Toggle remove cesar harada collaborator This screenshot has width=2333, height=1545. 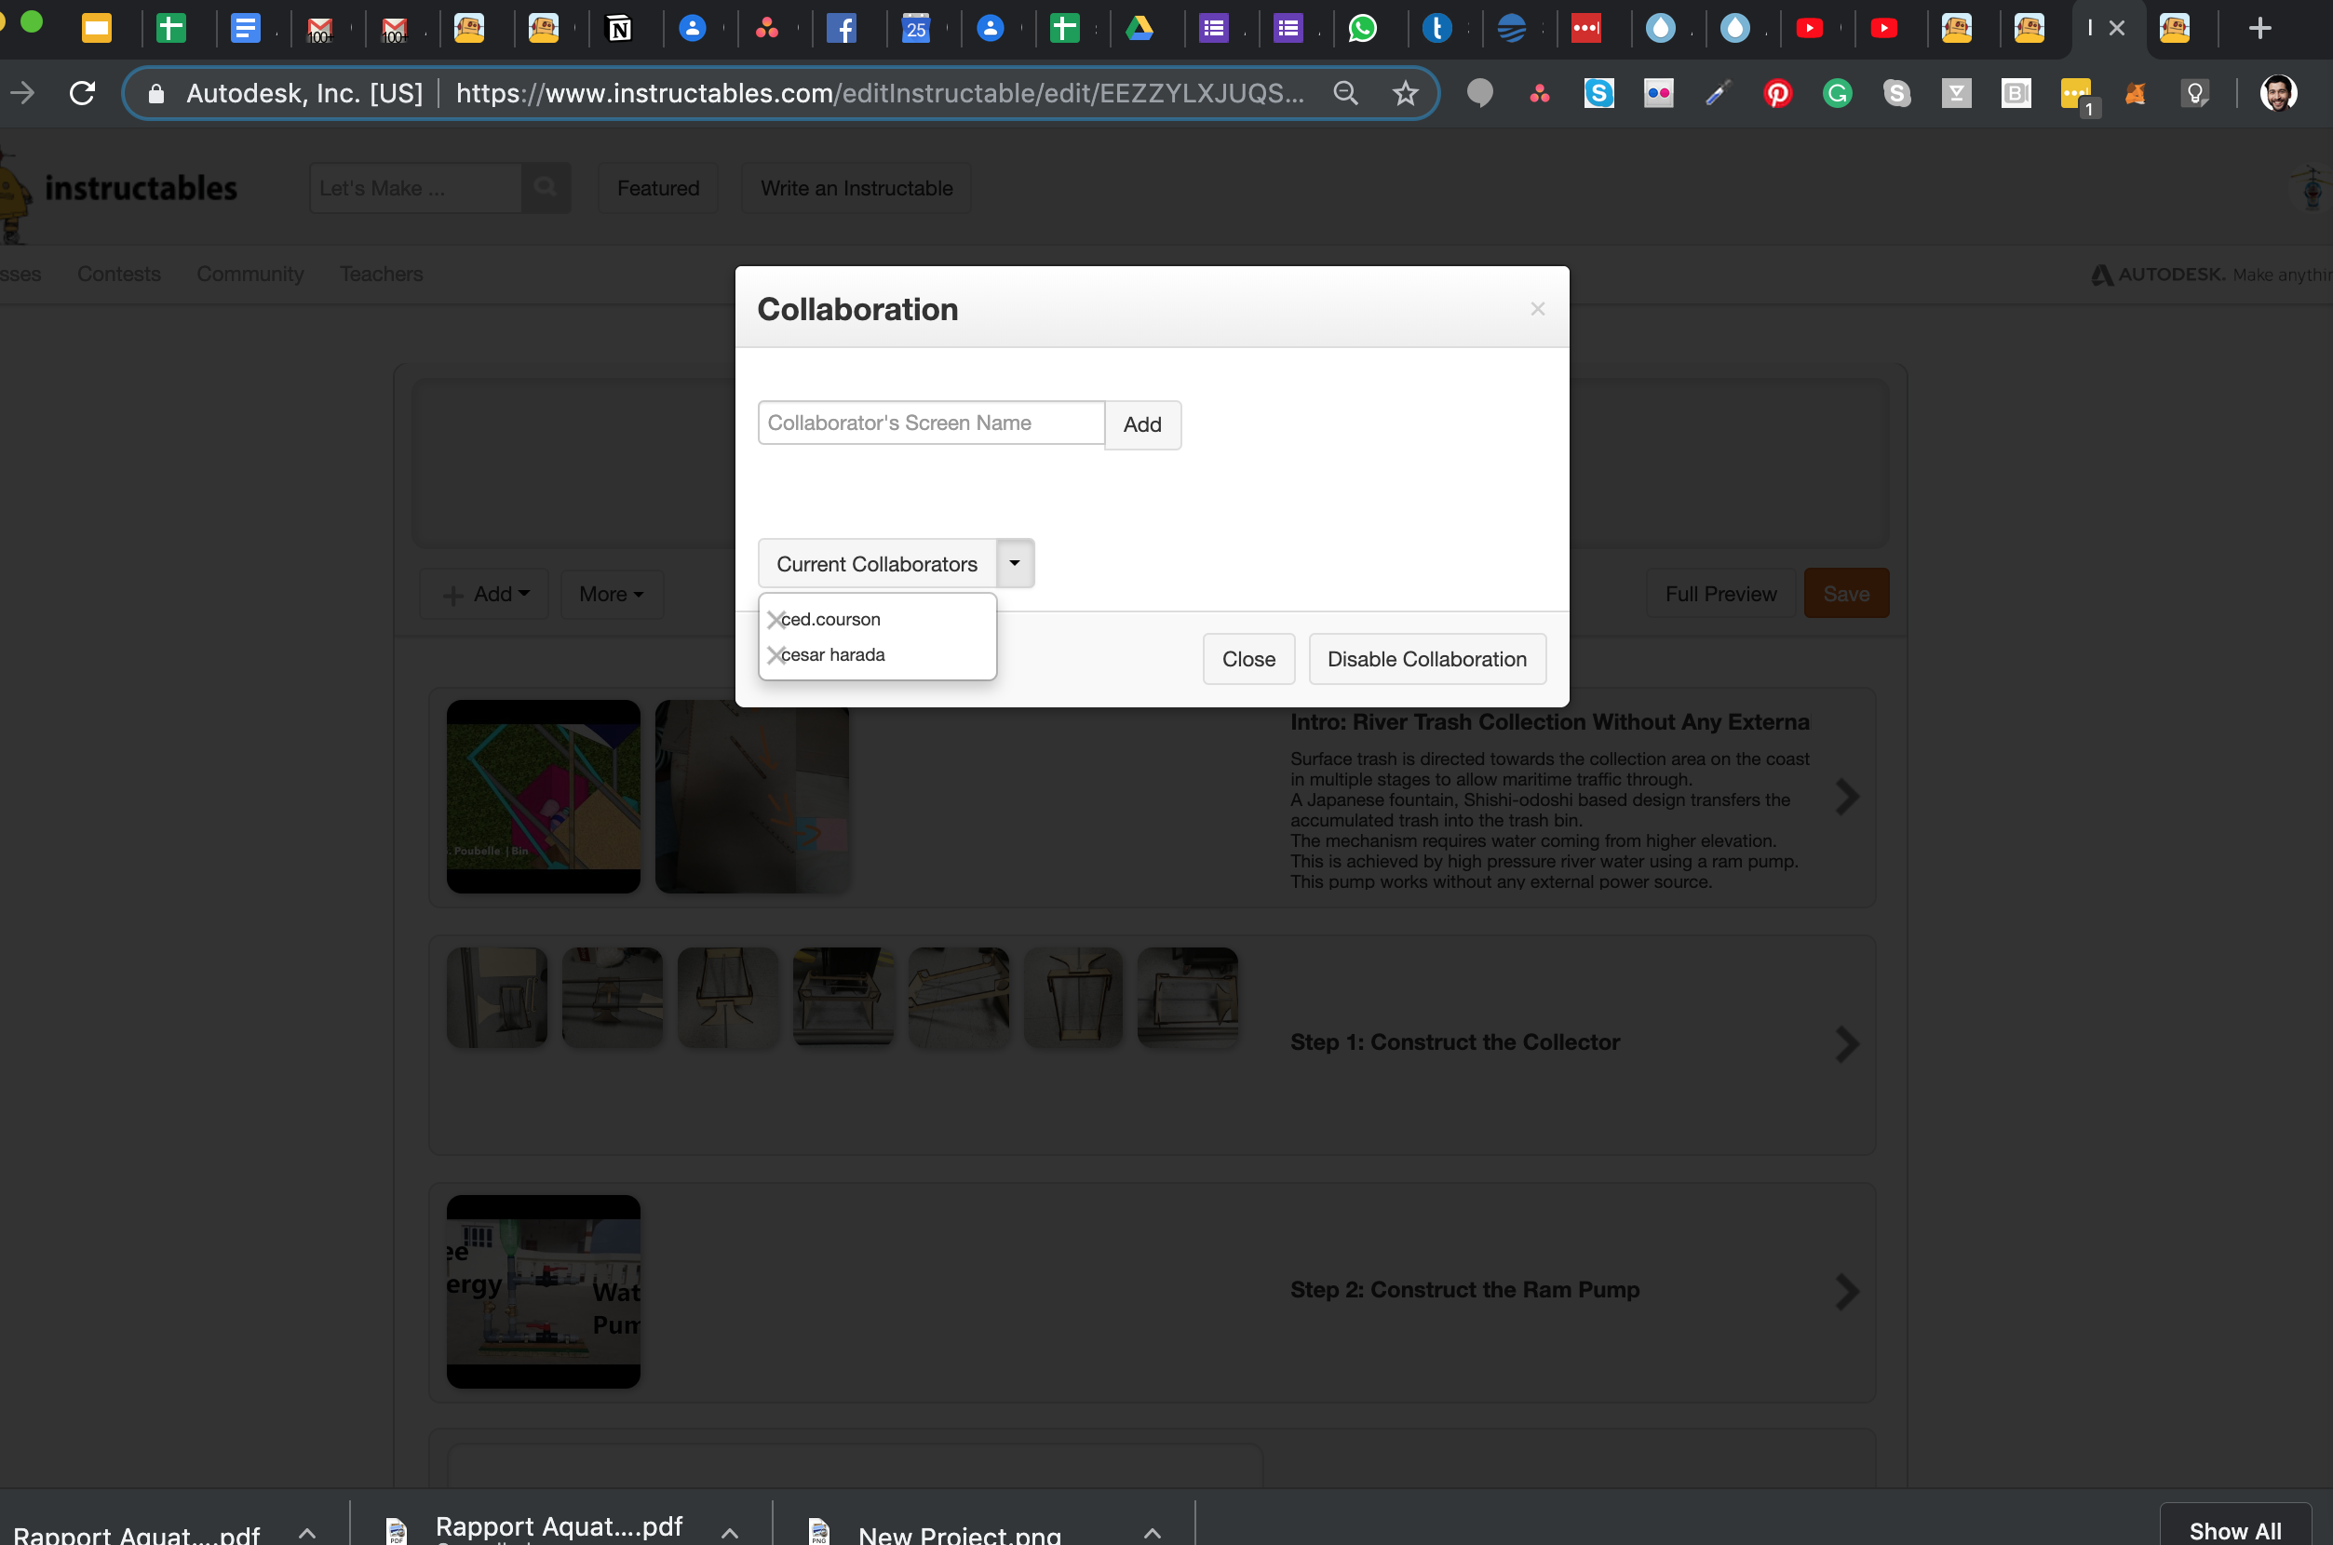[x=775, y=653]
